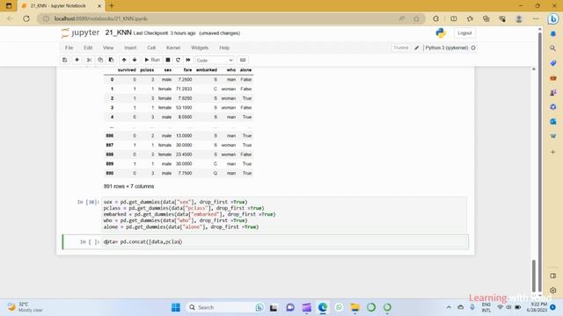Show hidden system tray icons with the chevron
Viewport: 563px width, 316px height.
449,307
